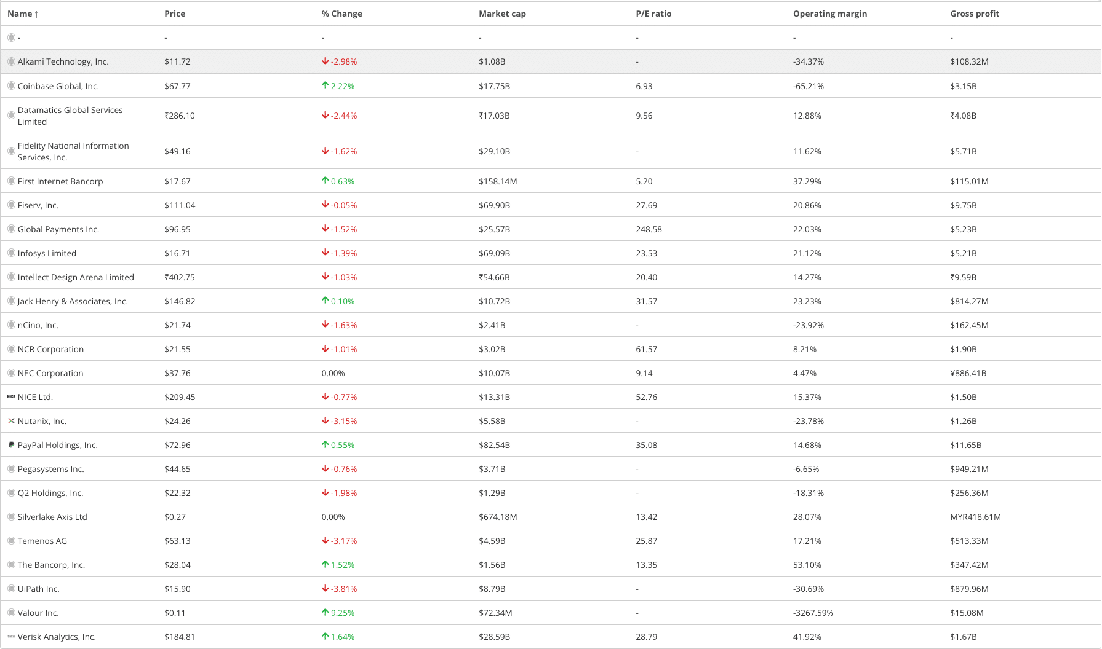The width and height of the screenshot is (1102, 649).
Task: Open the Global Payments Inc. company link
Action: click(x=58, y=229)
